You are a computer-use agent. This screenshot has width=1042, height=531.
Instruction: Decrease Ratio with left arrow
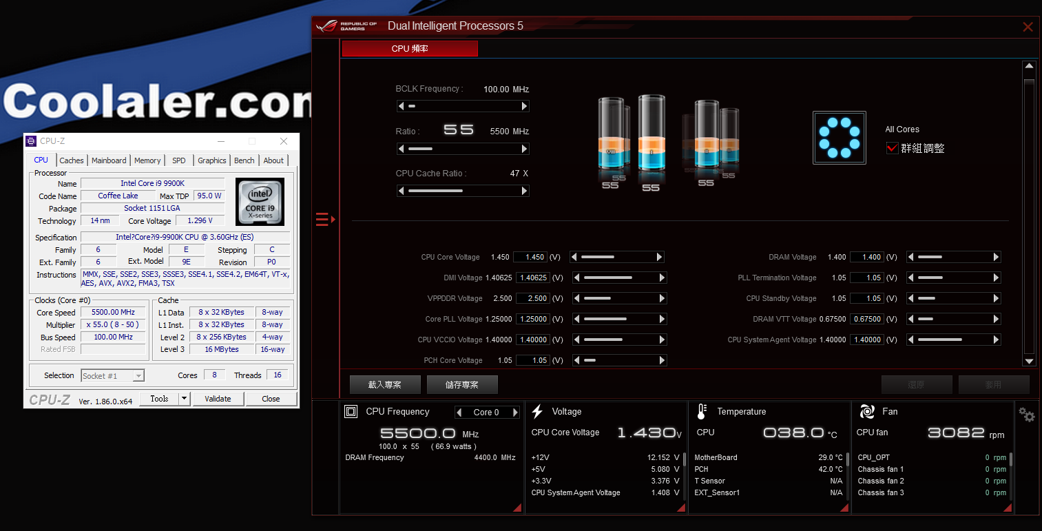[402, 149]
